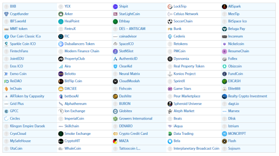The image size is (279, 156).
Task: Click the DACSEE orange circle icon
Action: tap(61, 89)
